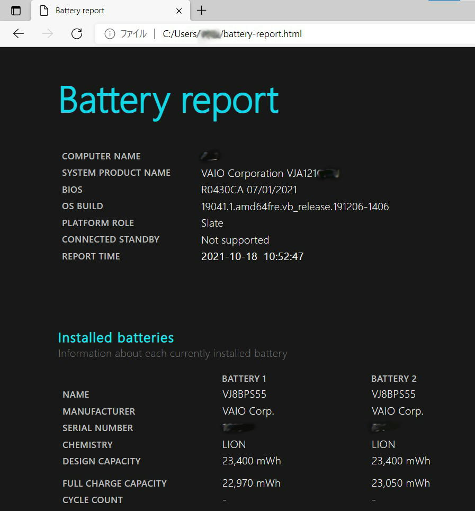Click Battery 2 chemistry LION
Viewport: 475px width, 511px height.
tap(383, 444)
